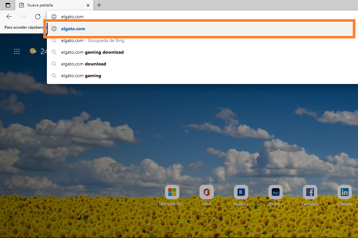Click the weather widget icon
Image resolution: width=358 pixels, height=238 pixels.
33,51
